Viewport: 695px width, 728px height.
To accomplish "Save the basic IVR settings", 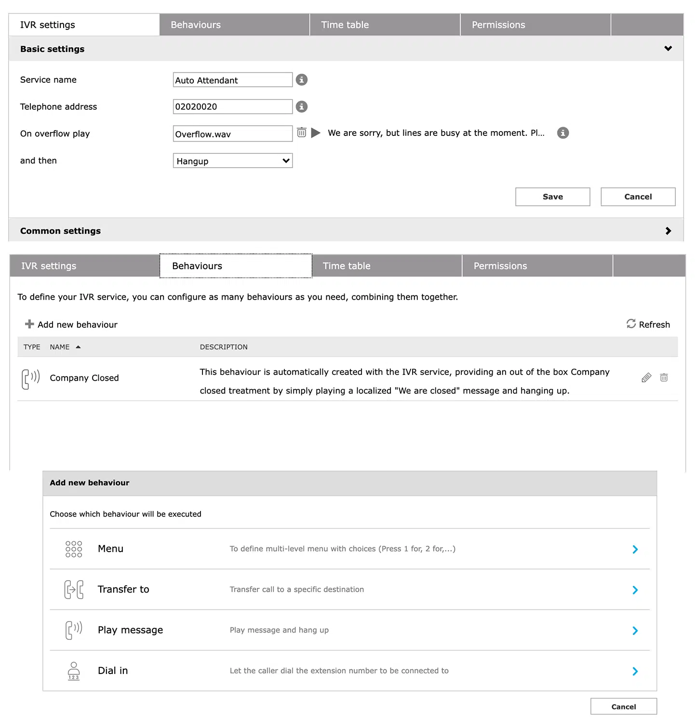I will pos(552,197).
